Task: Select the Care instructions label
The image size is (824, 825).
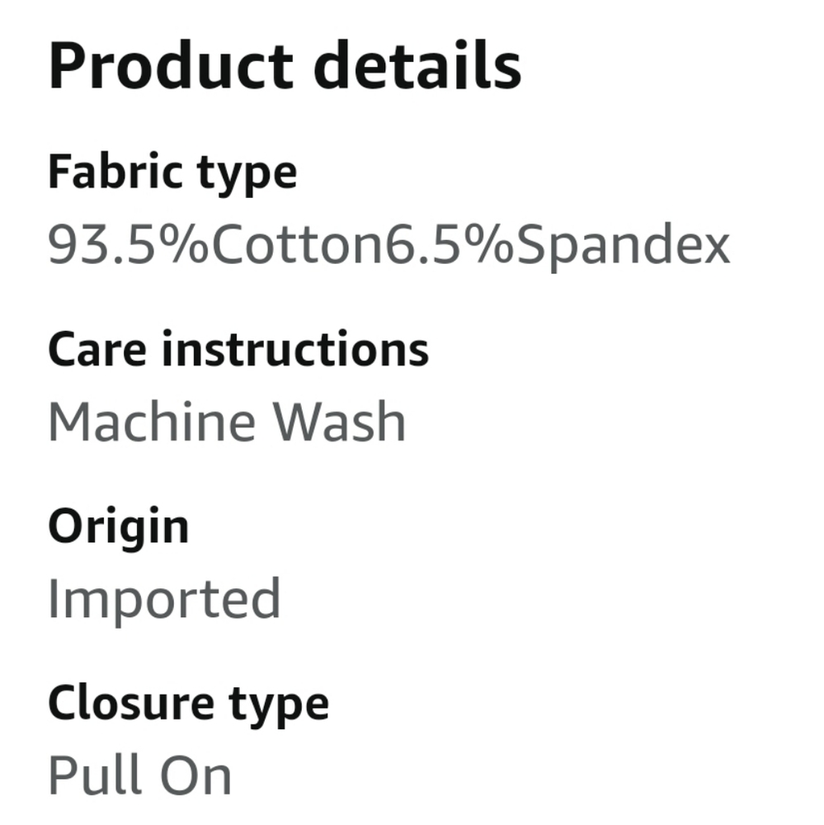Action: (238, 349)
